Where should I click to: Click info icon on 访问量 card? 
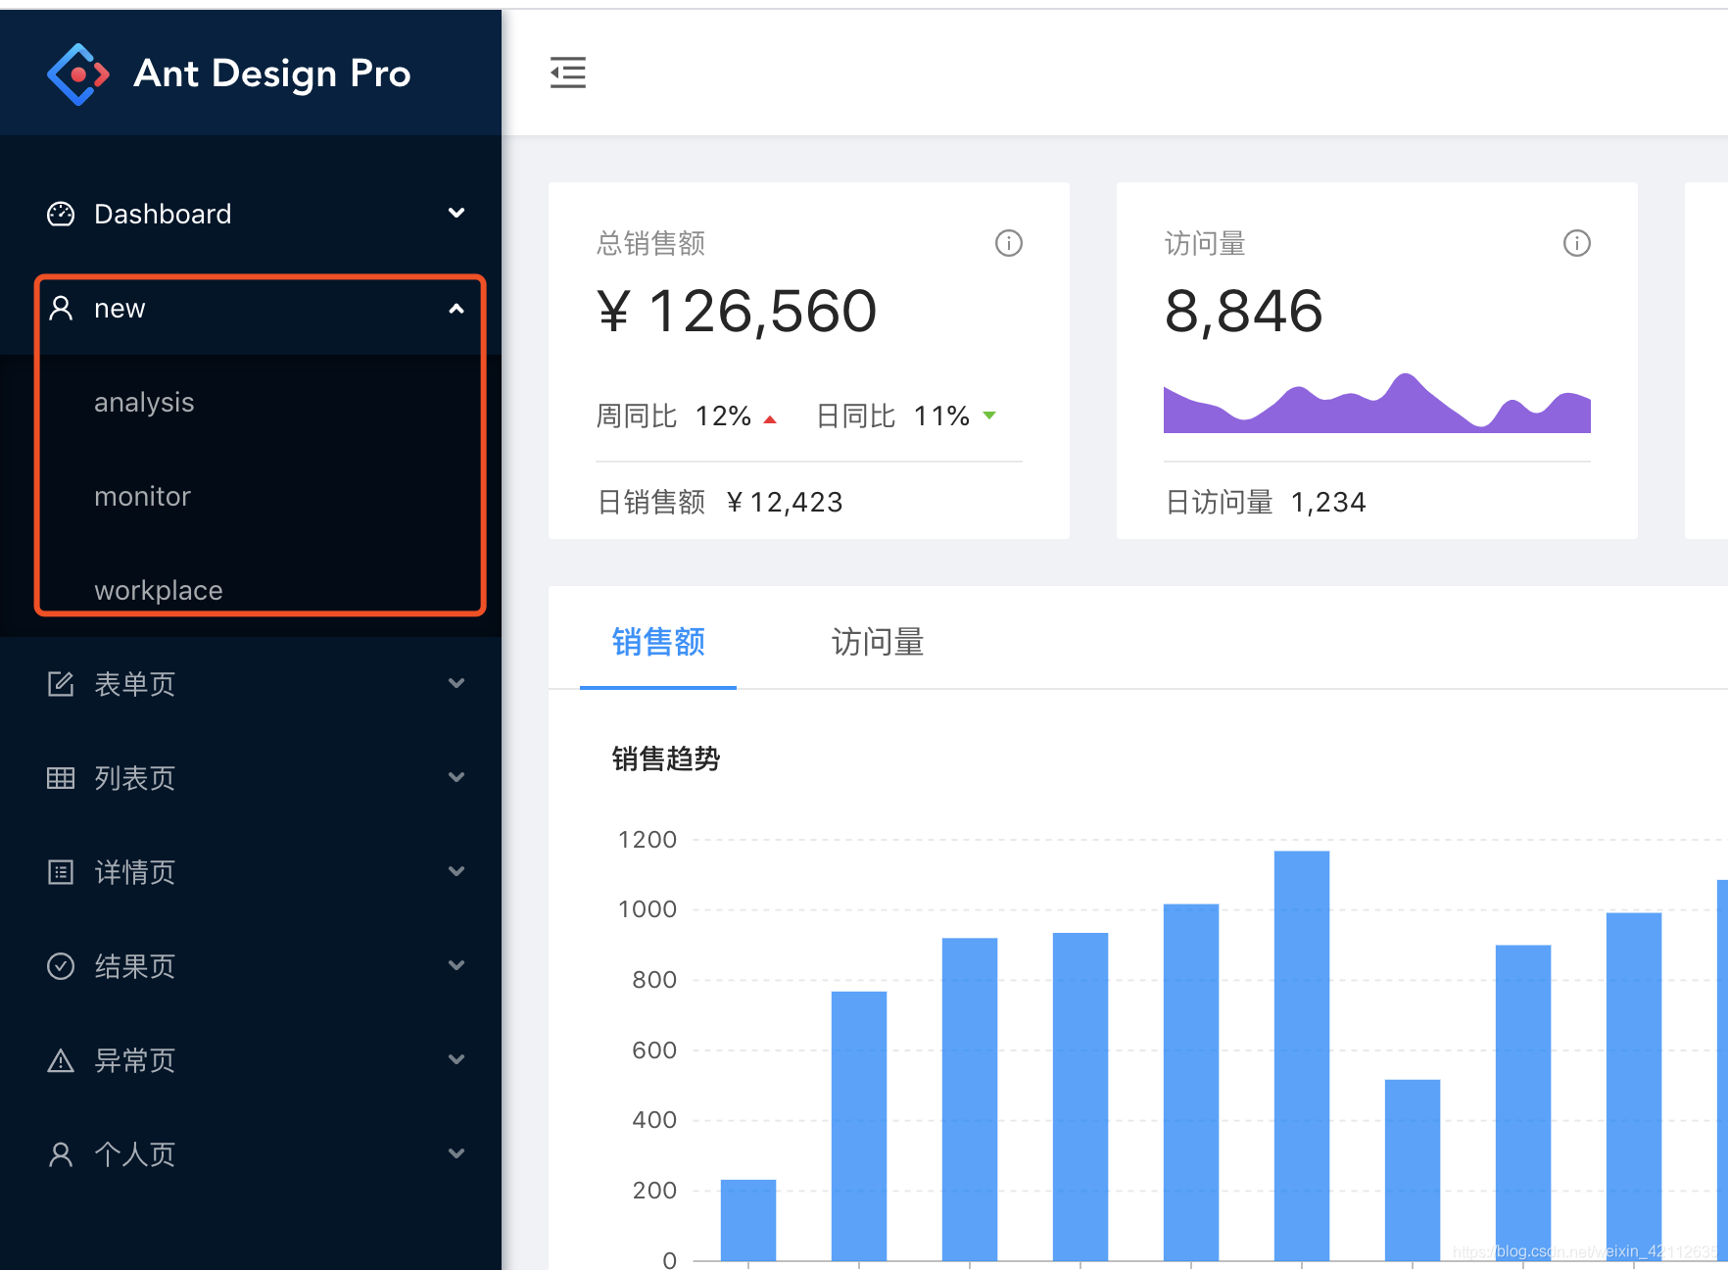click(1577, 243)
